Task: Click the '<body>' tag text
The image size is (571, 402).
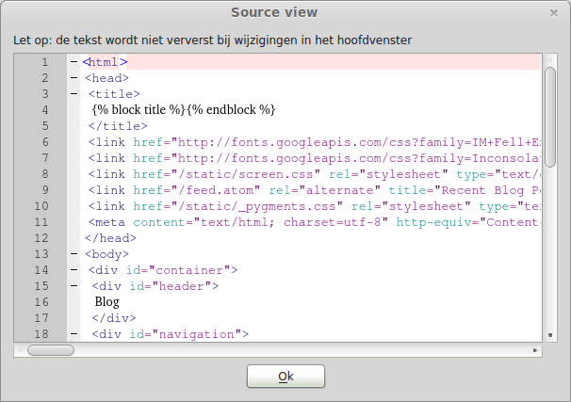Action: 107,254
